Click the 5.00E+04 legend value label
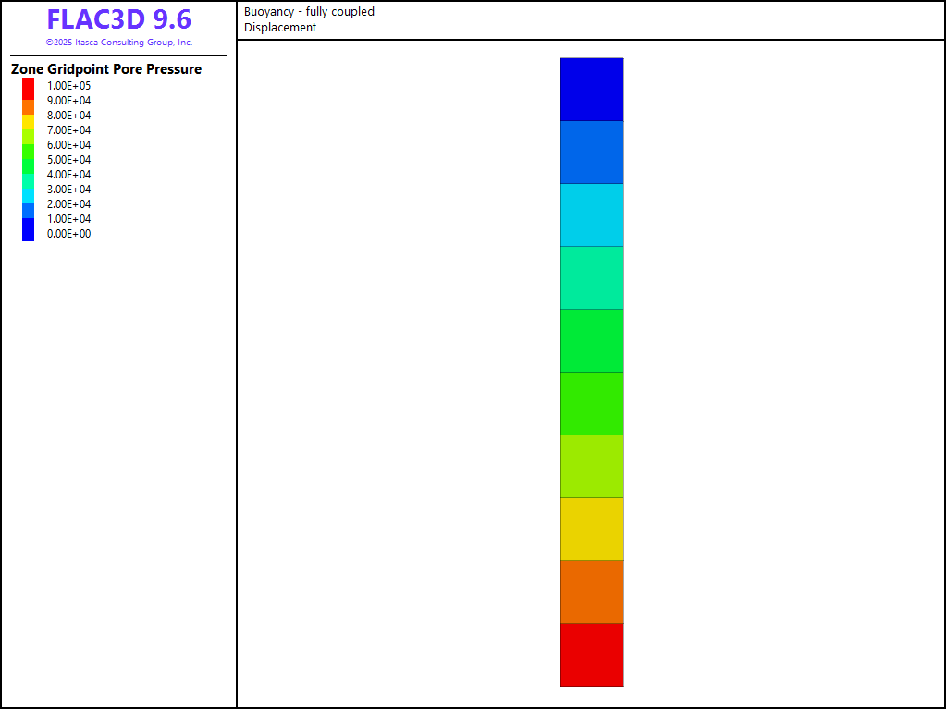The width and height of the screenshot is (947, 710). tap(69, 160)
